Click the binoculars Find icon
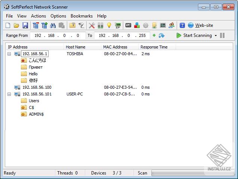 click(53, 25)
